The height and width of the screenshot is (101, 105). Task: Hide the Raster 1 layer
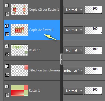point(7,95)
